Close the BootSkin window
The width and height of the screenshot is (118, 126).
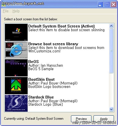pyautogui.click(x=113, y=5)
